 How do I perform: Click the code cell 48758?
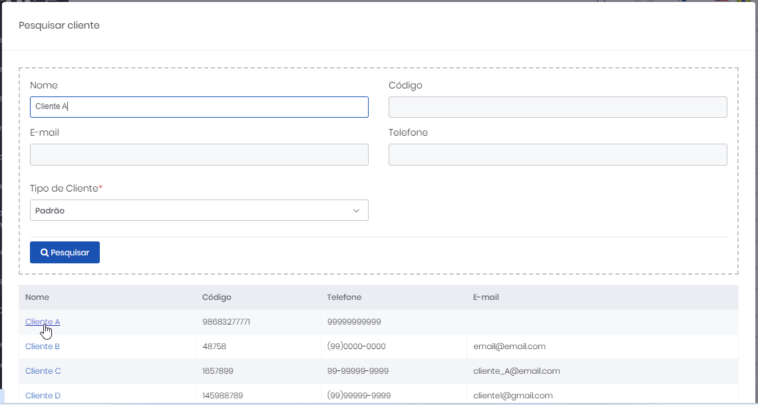click(x=214, y=346)
